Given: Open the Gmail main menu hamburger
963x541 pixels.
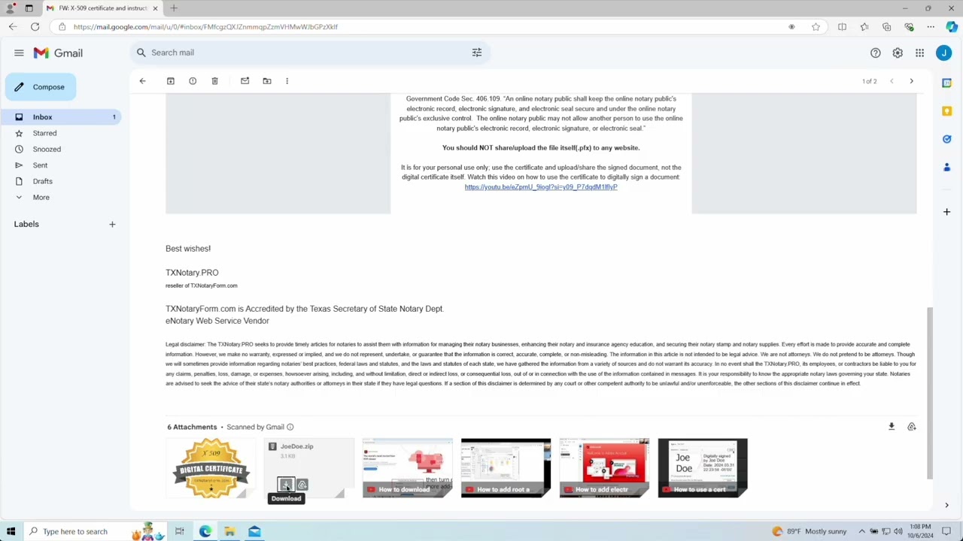Looking at the screenshot, I should (19, 53).
